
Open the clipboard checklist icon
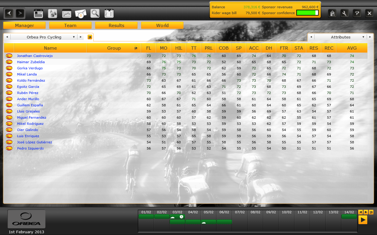(x=109, y=14)
